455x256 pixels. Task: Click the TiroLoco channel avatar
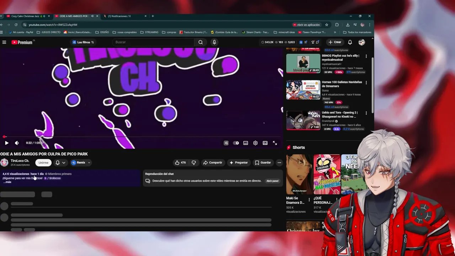(4, 162)
